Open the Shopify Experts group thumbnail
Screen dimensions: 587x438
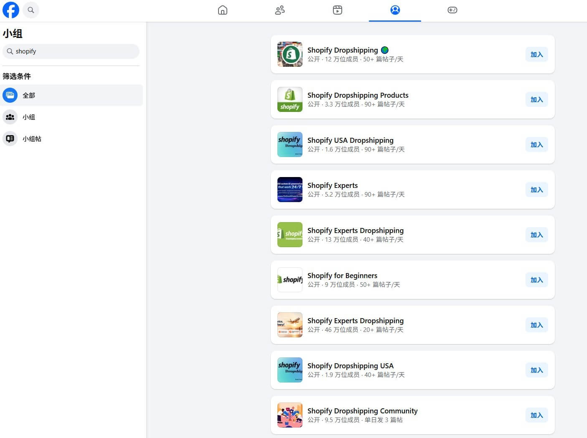pyautogui.click(x=290, y=190)
